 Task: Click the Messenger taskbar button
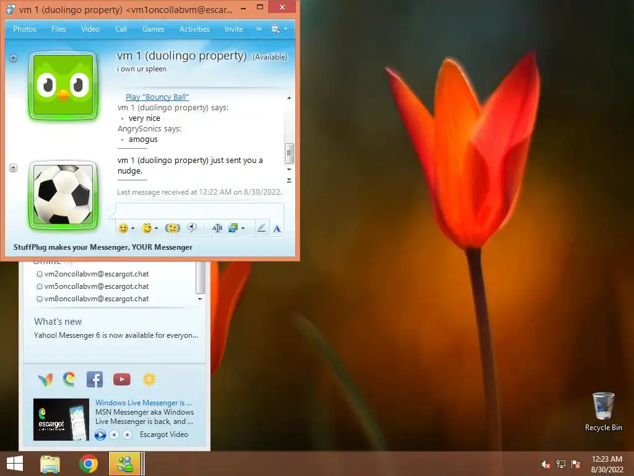(125, 464)
